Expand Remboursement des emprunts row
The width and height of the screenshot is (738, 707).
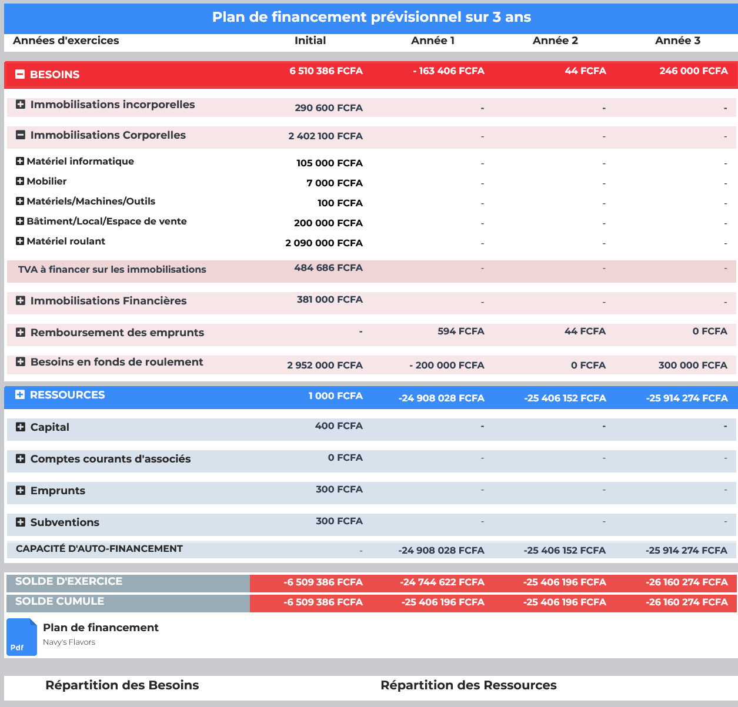tap(21, 333)
